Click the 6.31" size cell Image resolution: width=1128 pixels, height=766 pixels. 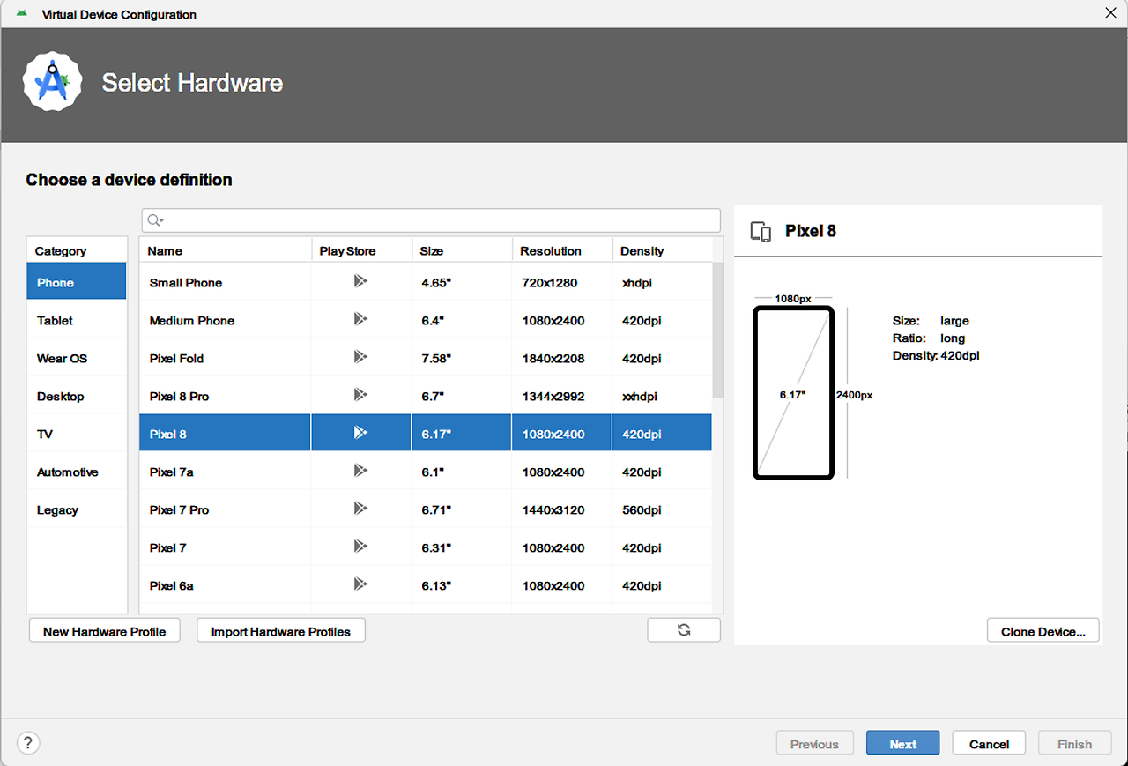[x=462, y=547]
